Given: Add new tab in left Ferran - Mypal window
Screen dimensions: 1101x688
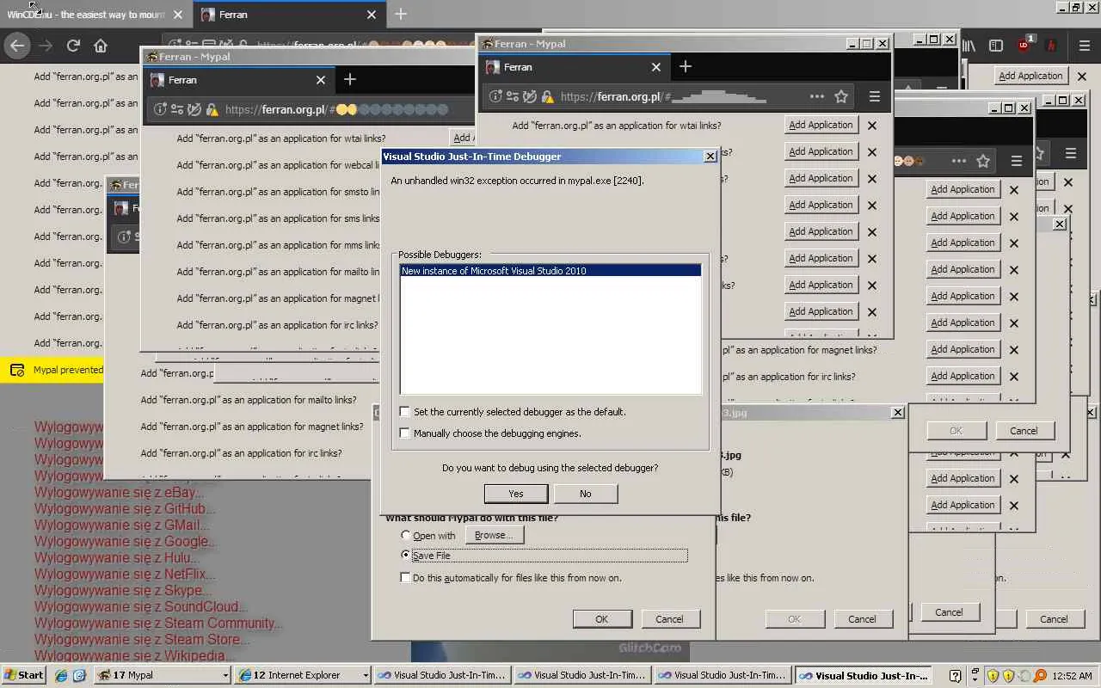Looking at the screenshot, I should [x=350, y=79].
